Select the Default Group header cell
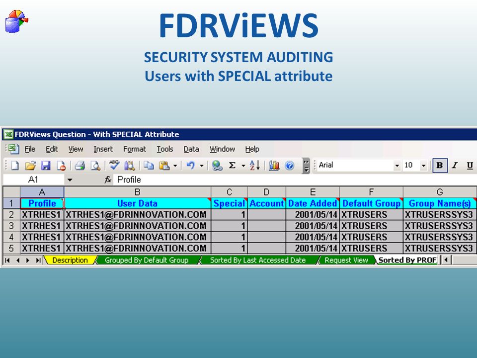This screenshot has width=477, height=358. [372, 203]
